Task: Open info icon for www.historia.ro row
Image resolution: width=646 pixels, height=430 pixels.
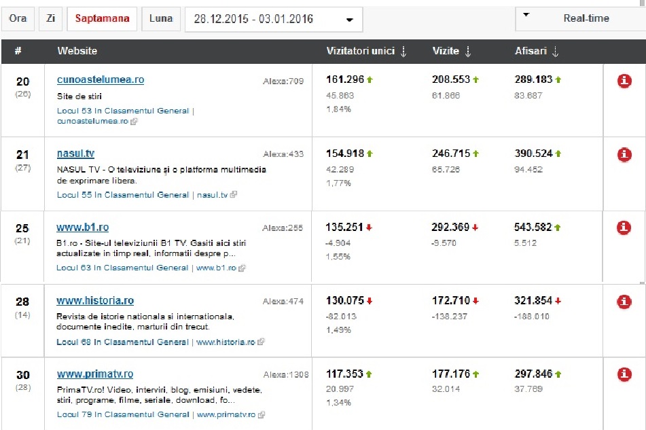Action: tap(624, 302)
